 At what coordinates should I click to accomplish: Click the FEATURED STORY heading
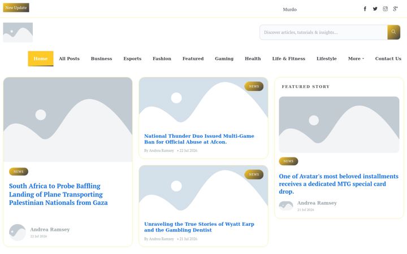305,86
